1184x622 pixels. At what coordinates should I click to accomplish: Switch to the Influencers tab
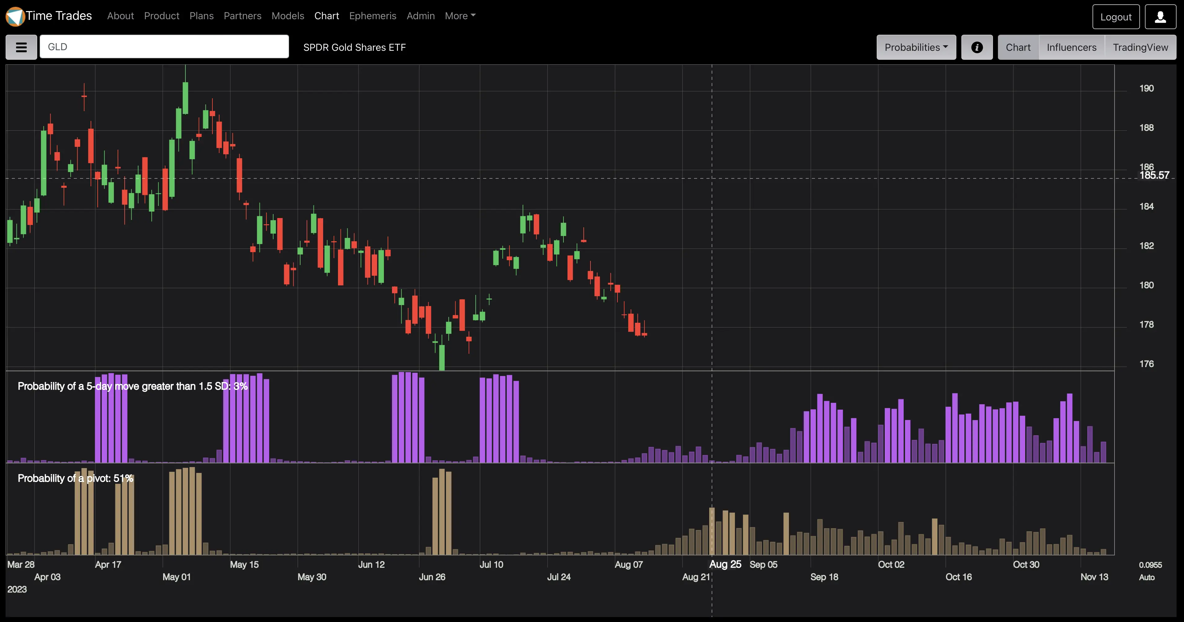1071,47
